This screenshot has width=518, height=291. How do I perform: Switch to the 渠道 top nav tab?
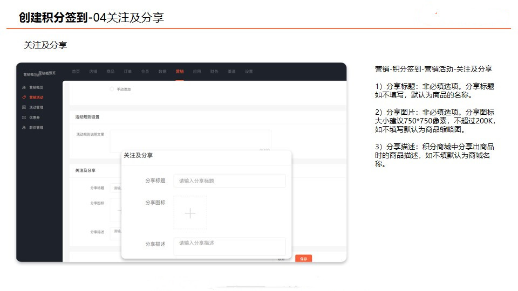click(x=231, y=71)
